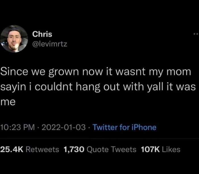The height and width of the screenshot is (174, 199).
Task: Click the tweet line starting "sayin i couldnt"
Action: click(x=98, y=87)
